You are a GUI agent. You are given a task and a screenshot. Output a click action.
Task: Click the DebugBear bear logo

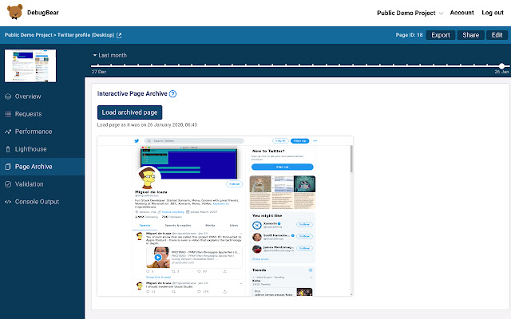coord(14,12)
